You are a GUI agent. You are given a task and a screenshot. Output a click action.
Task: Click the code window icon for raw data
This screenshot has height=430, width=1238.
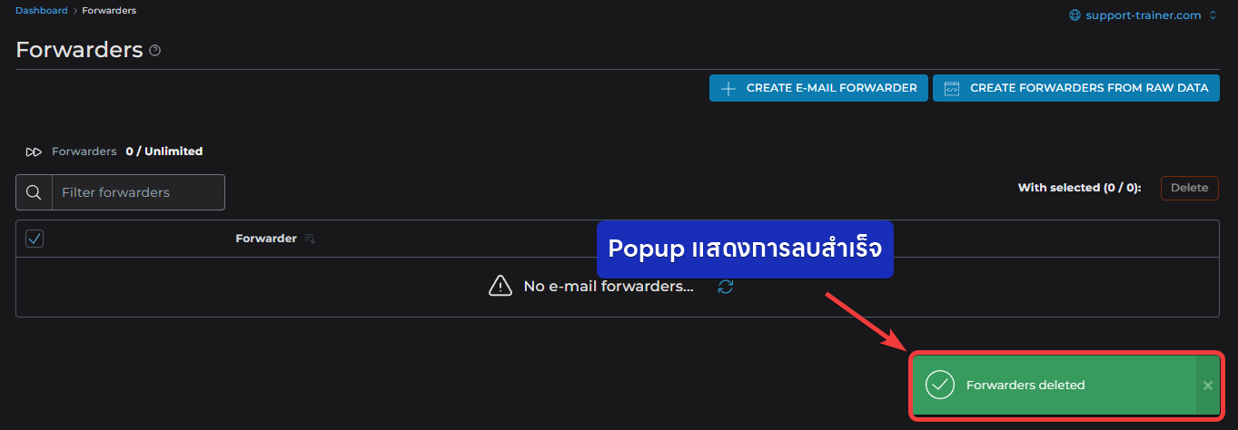coord(952,88)
